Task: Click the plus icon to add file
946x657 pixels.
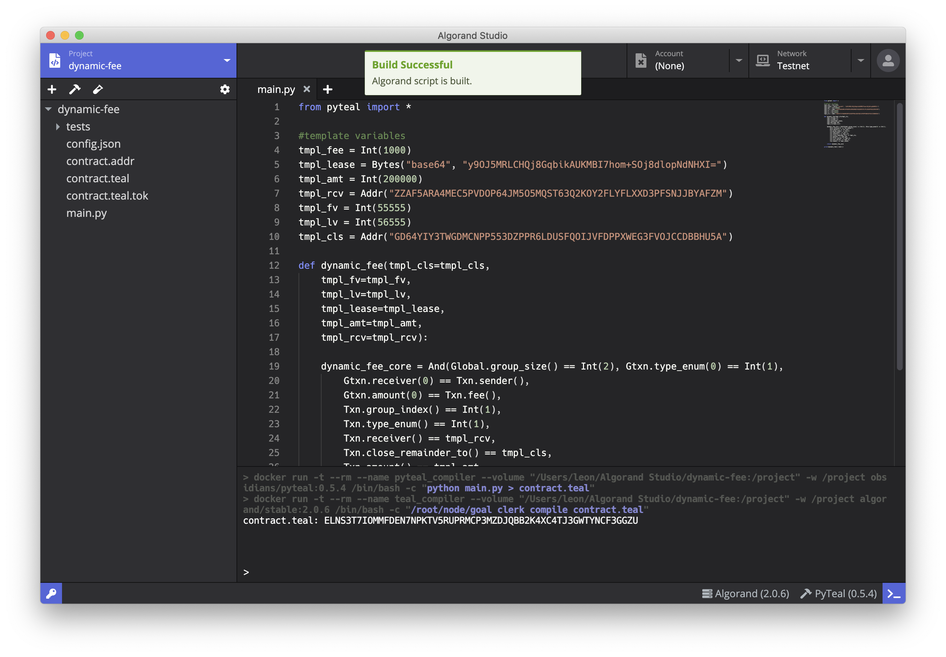Action: (52, 89)
